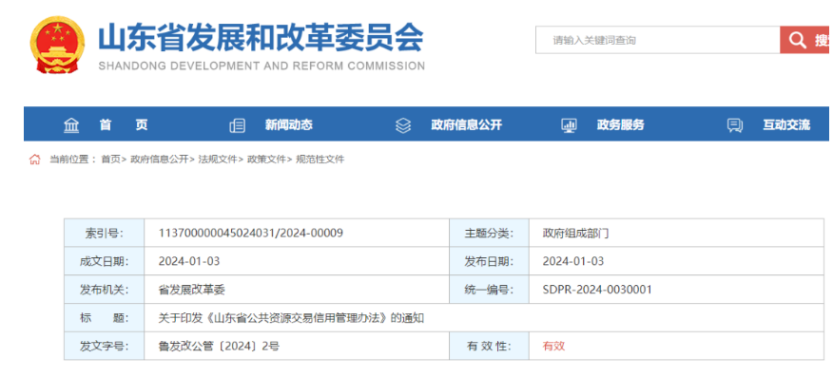Open the 互动交流 menu item

coord(786,125)
